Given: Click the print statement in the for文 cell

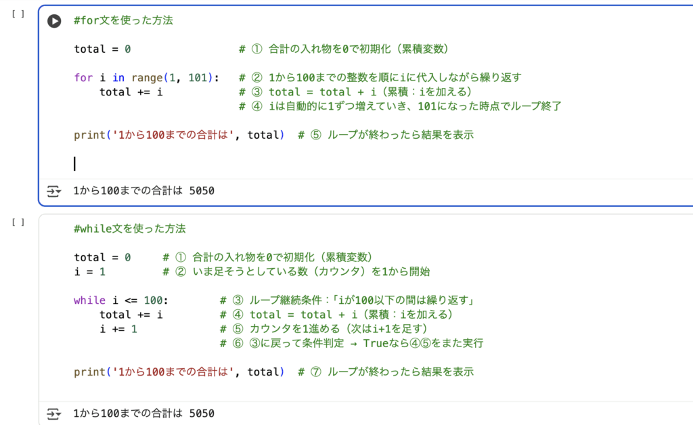Looking at the screenshot, I should (179, 135).
